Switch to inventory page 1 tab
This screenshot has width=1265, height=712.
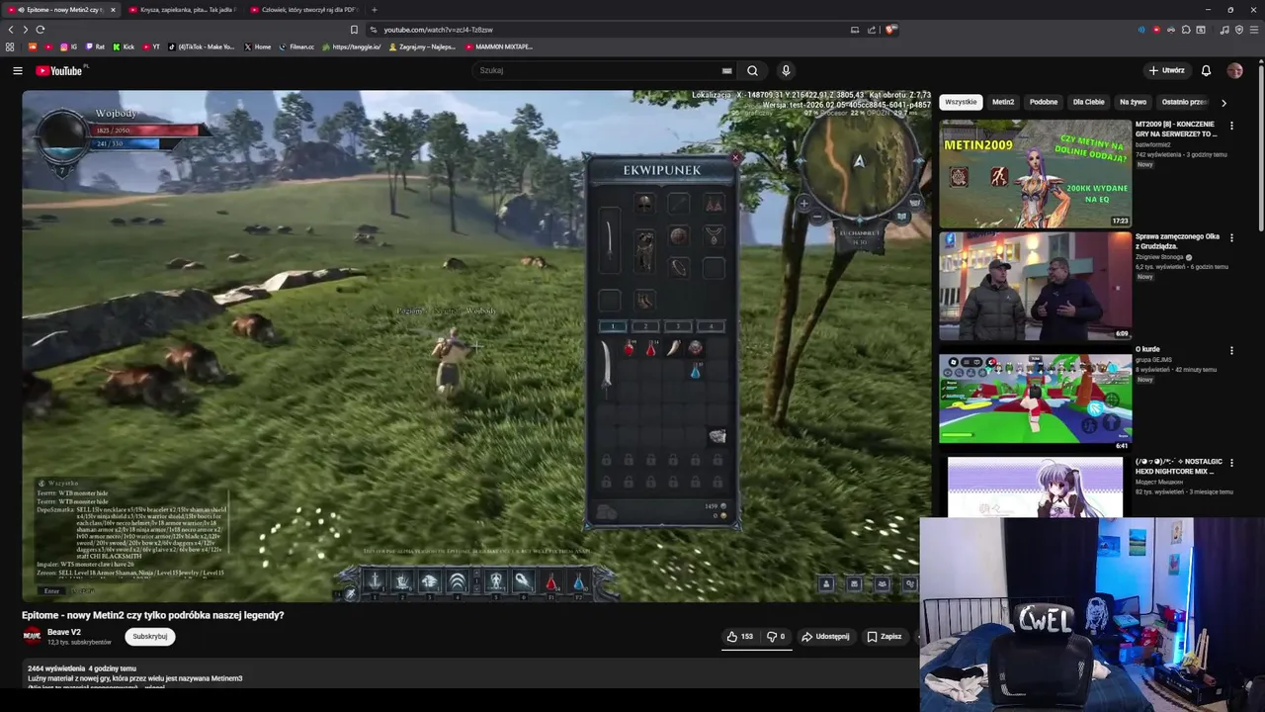click(x=613, y=326)
